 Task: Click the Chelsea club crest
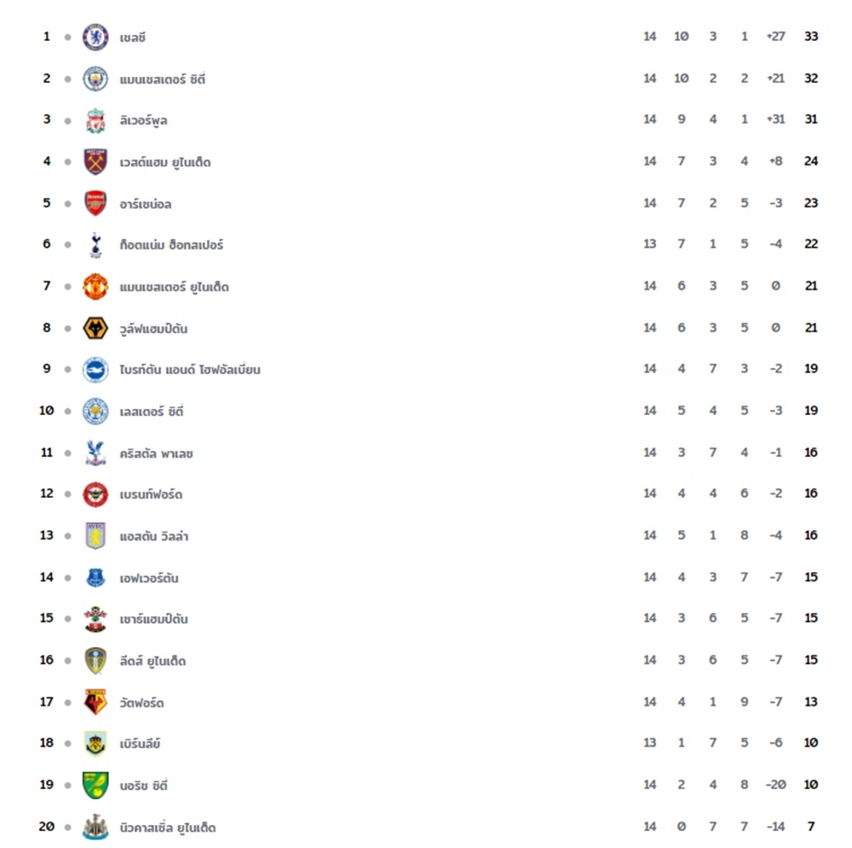click(x=95, y=37)
